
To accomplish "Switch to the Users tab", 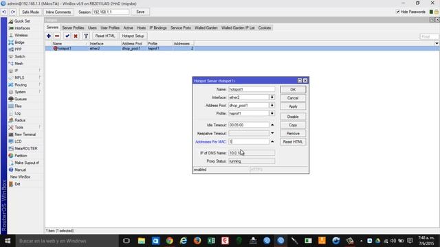I will tap(92, 27).
